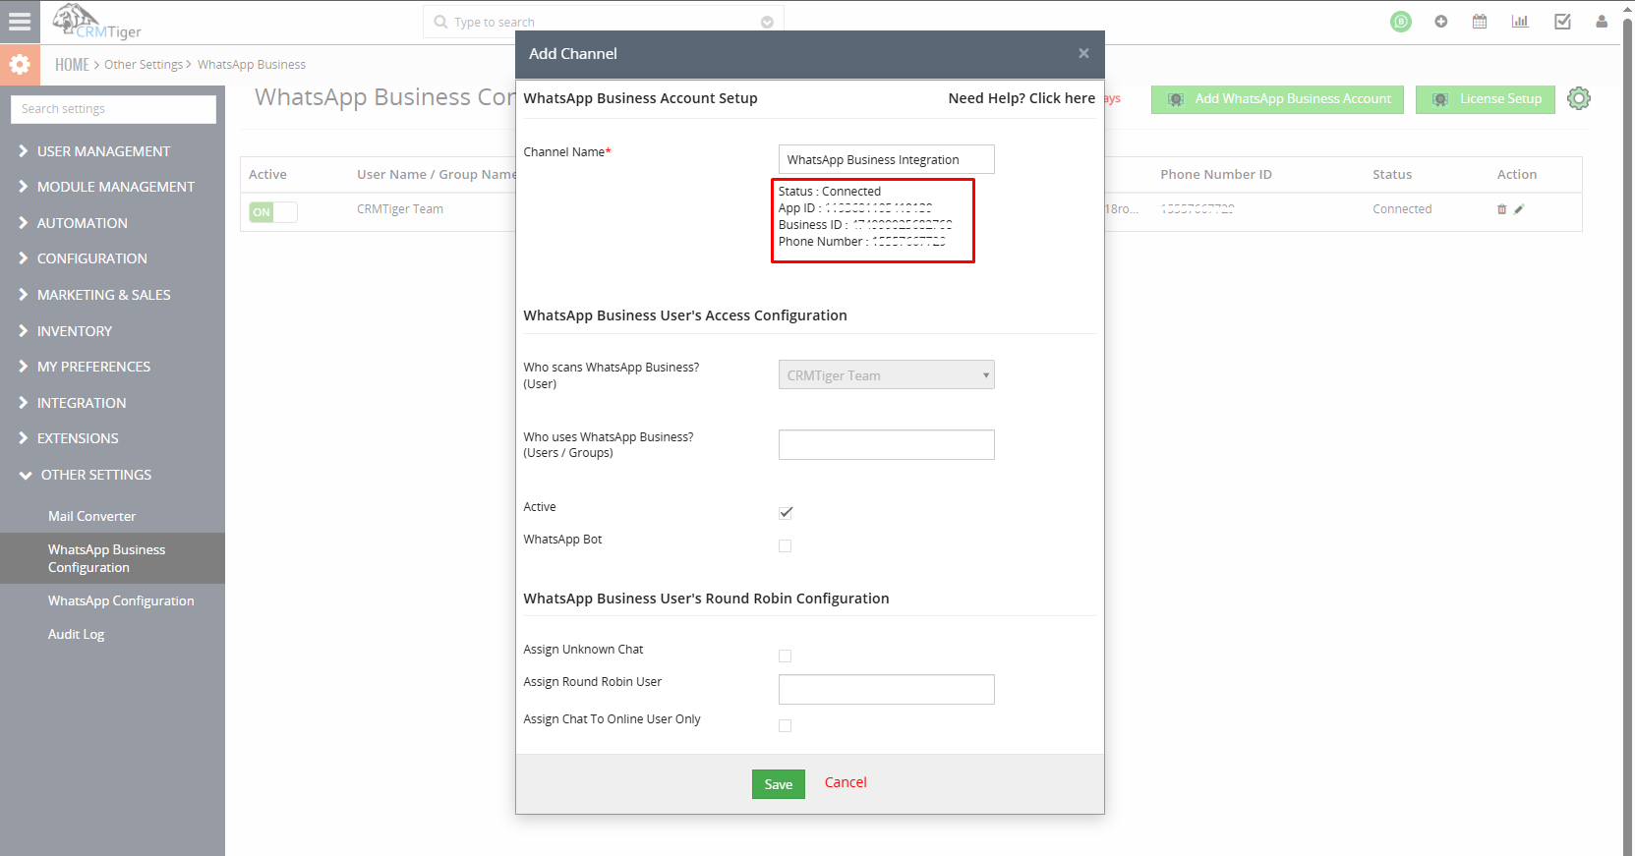Image resolution: width=1635 pixels, height=856 pixels.
Task: Edit the CRMTiger Team row using pencil icon
Action: (1519, 209)
